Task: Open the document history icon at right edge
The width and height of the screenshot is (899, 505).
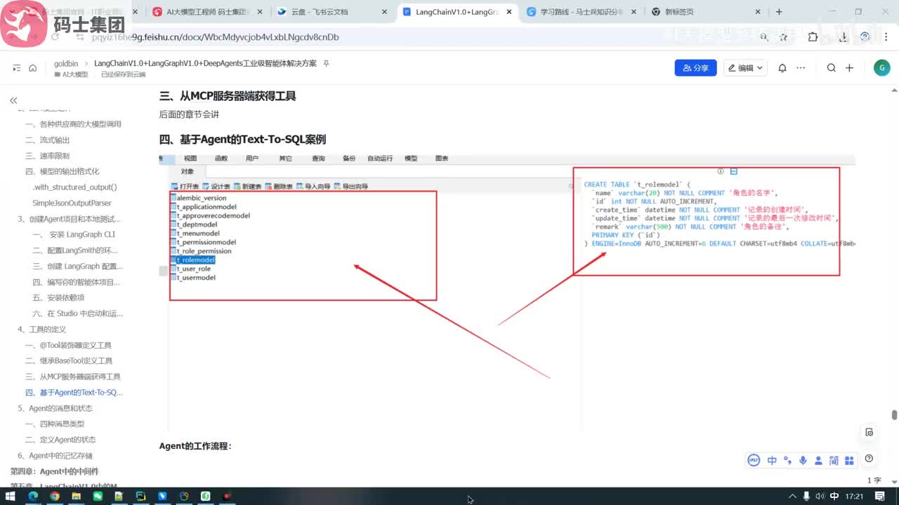Action: coord(870,432)
